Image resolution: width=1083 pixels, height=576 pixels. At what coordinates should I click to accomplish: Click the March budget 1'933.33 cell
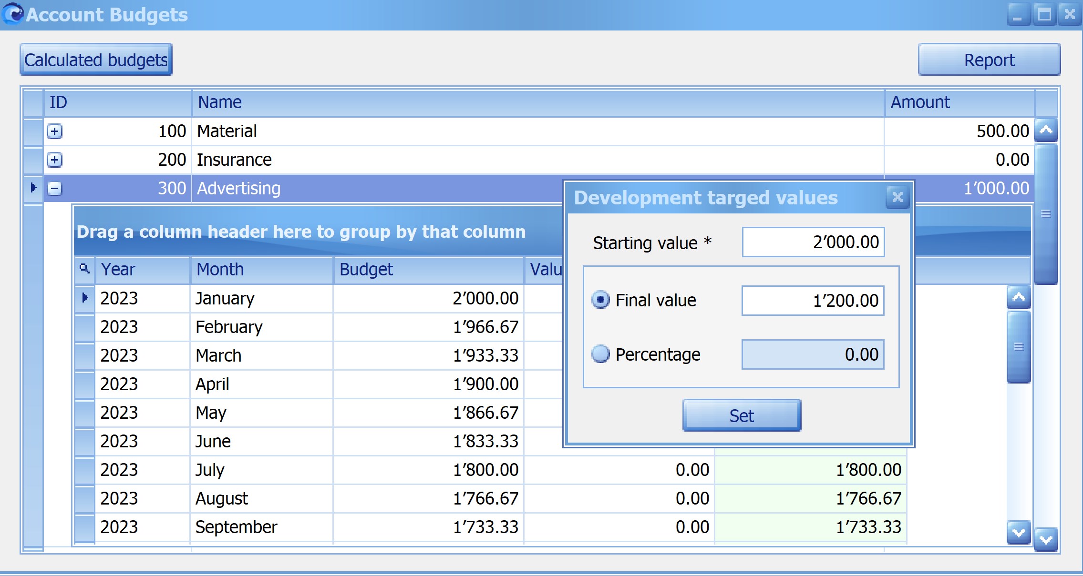point(428,355)
